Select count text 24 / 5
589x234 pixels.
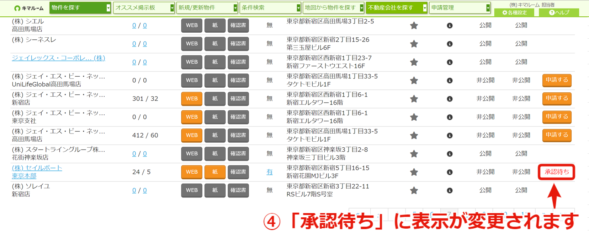tap(142, 172)
